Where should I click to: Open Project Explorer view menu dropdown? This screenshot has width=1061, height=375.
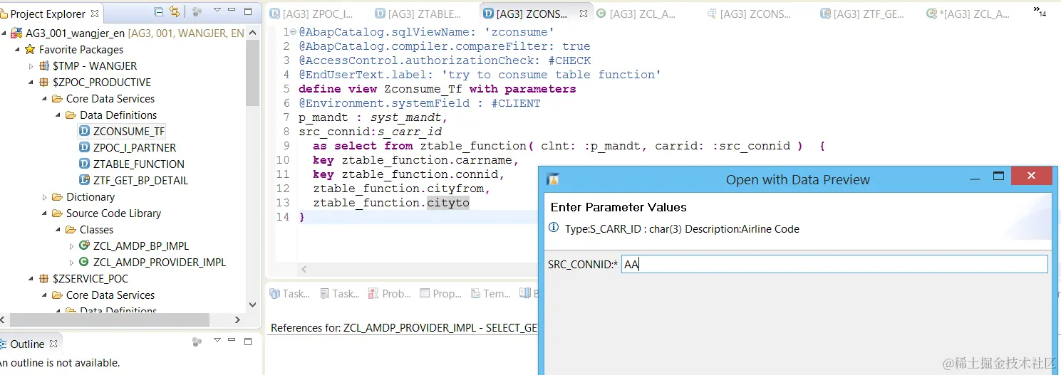click(217, 11)
